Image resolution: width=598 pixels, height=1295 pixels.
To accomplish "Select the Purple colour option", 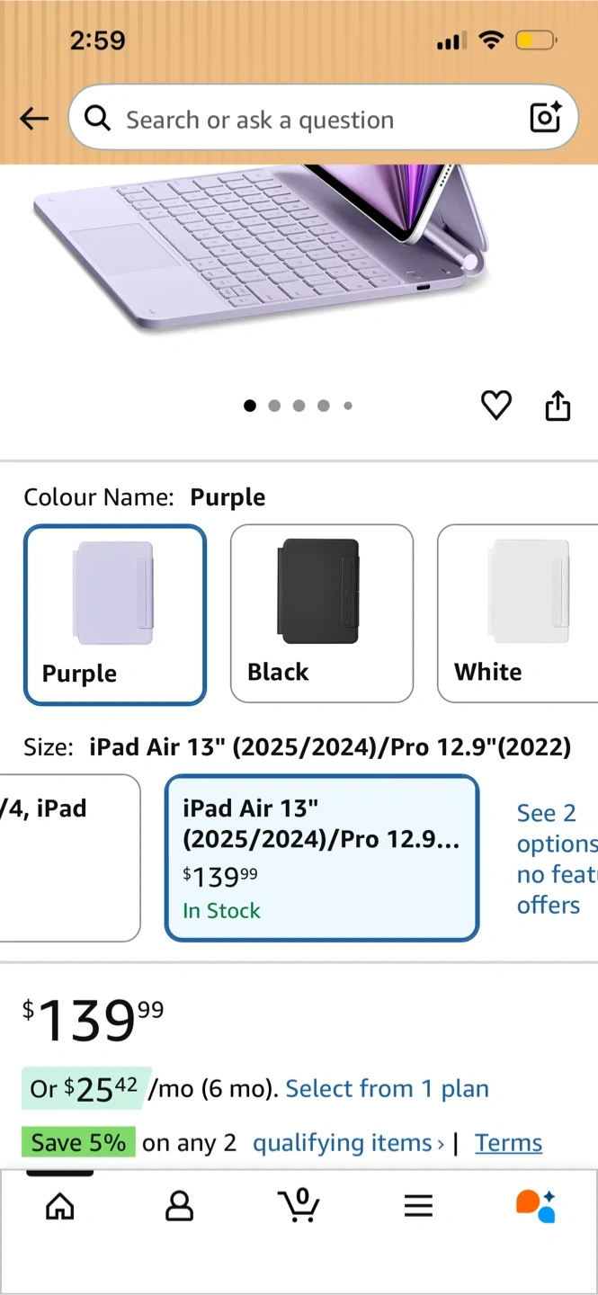I will [x=115, y=614].
